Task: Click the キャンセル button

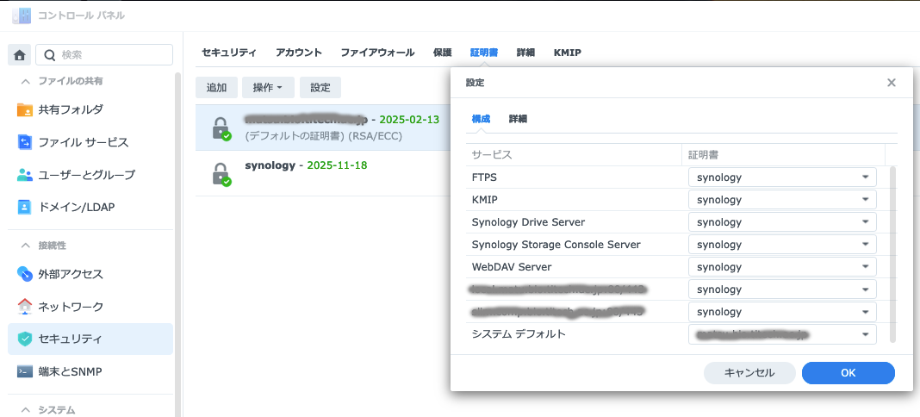Action: 749,372
